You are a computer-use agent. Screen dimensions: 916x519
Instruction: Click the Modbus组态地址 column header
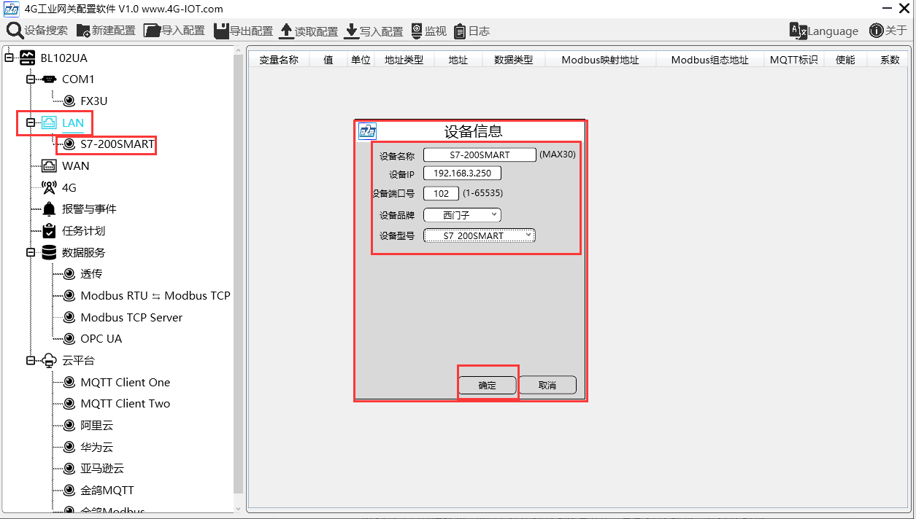click(710, 60)
